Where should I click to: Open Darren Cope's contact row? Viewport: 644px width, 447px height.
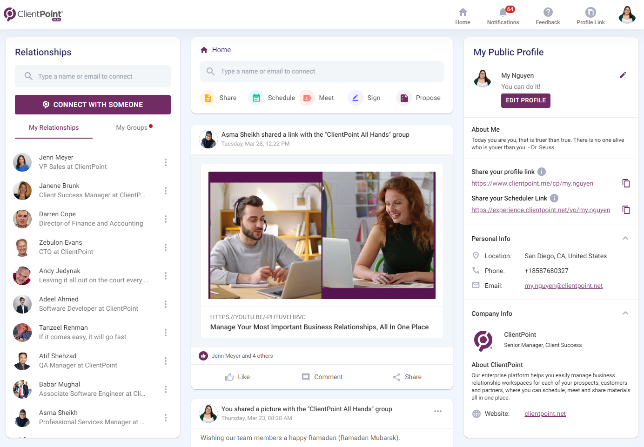click(93, 219)
